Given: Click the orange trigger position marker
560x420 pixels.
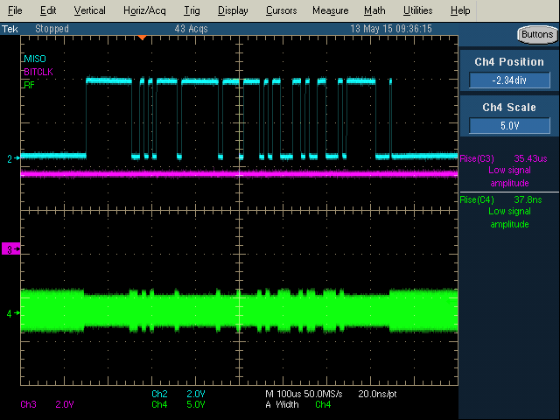Looking at the screenshot, I should [x=142, y=37].
